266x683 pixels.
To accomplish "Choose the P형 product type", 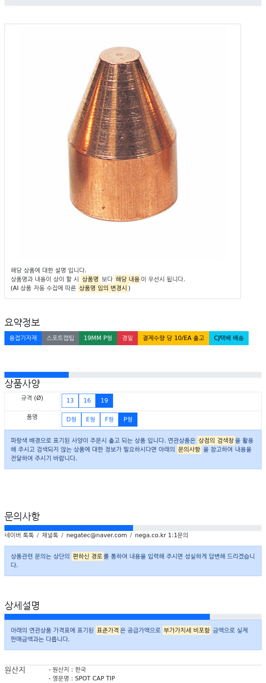I will click(128, 419).
